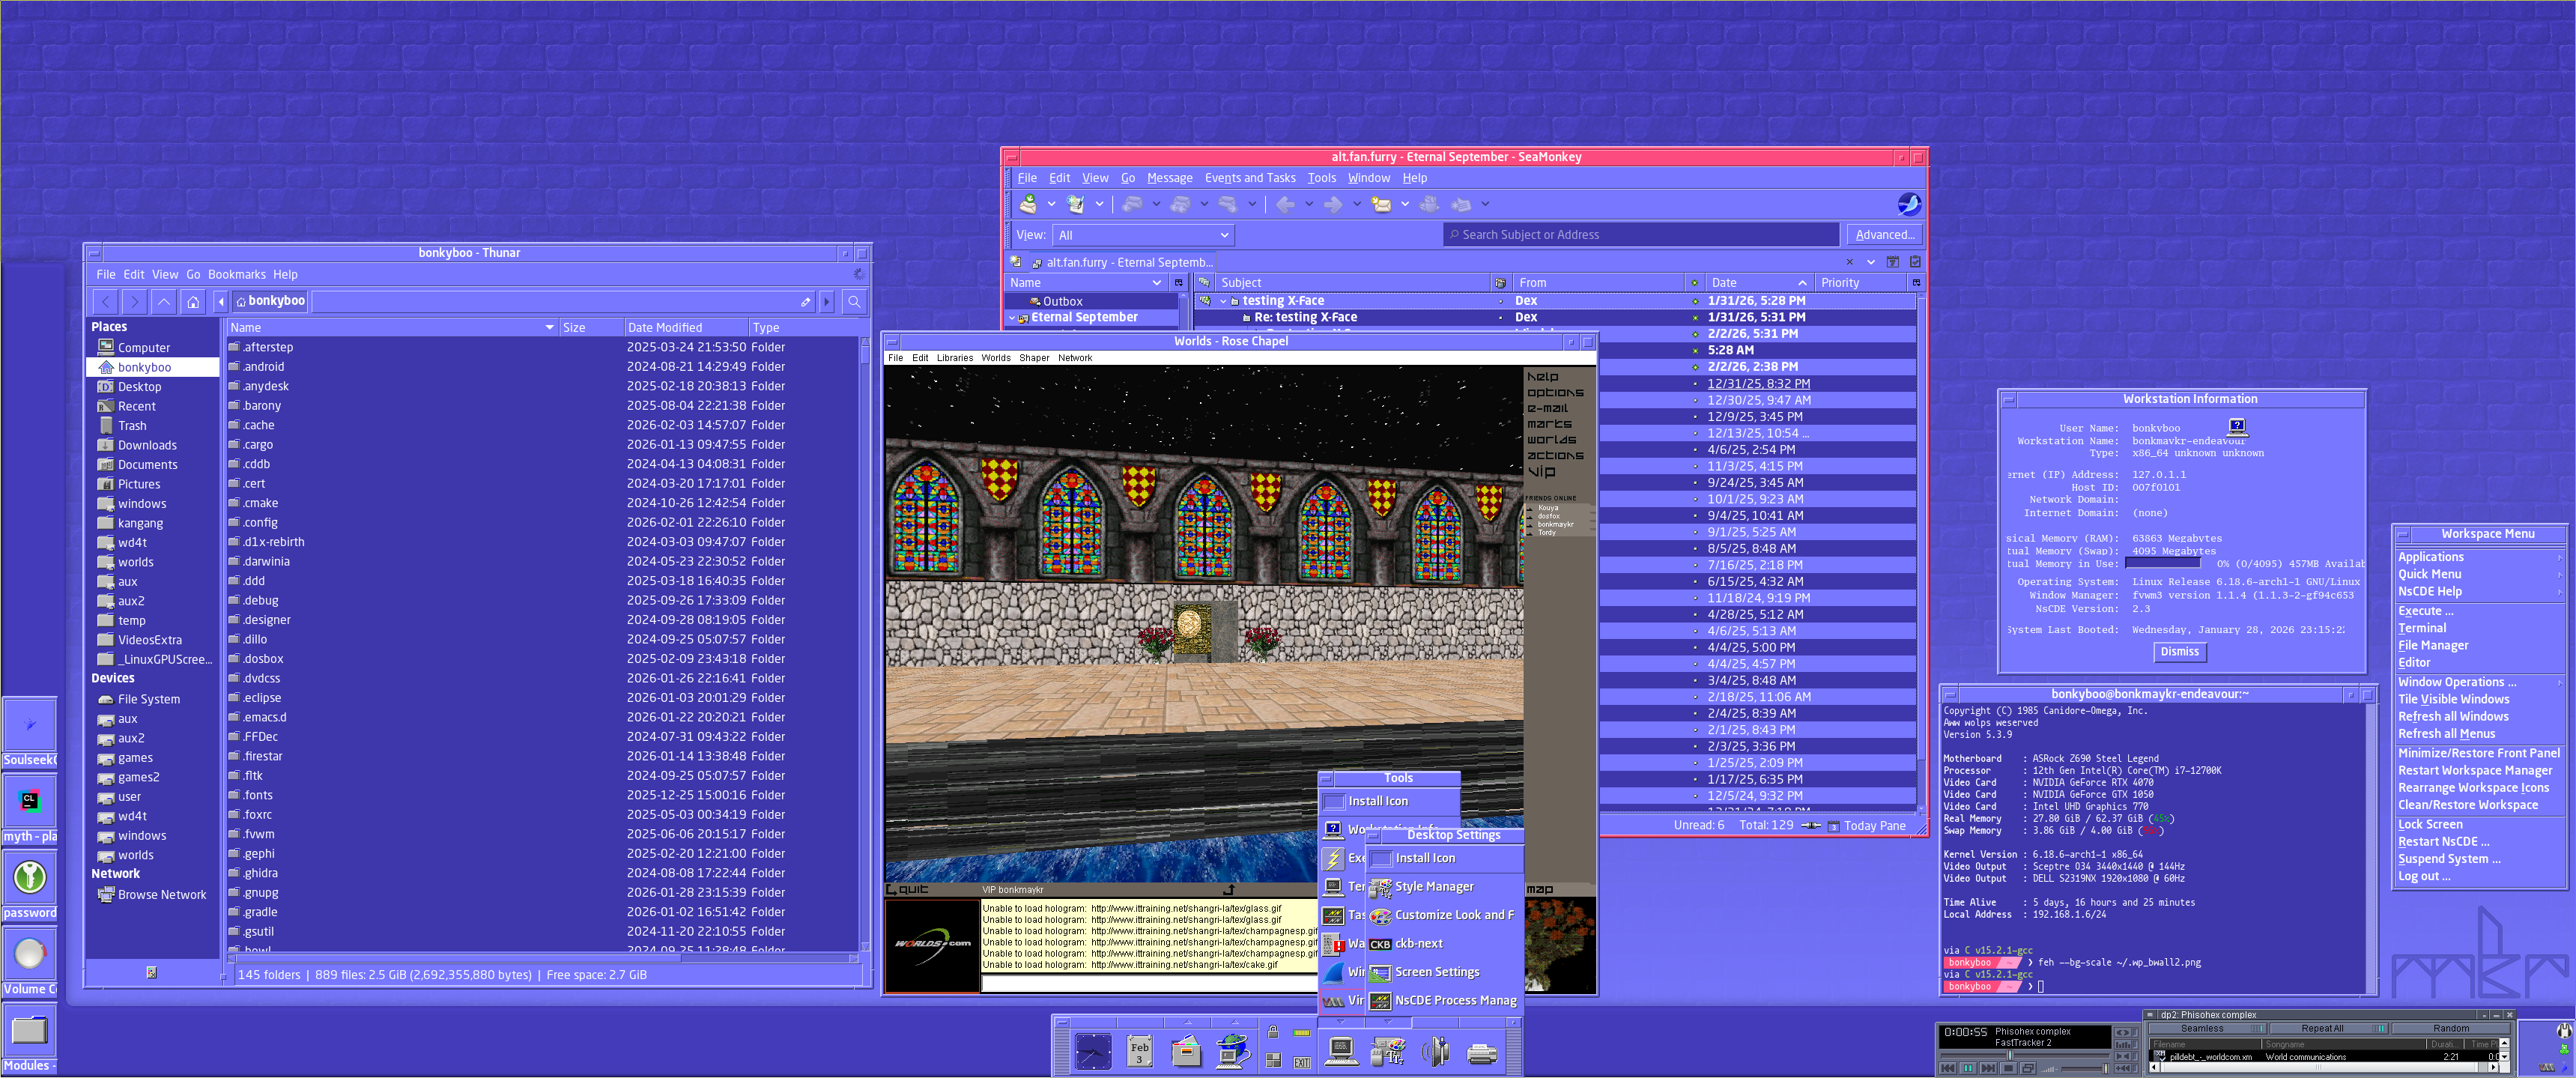Click the Advanced search button

1884,235
